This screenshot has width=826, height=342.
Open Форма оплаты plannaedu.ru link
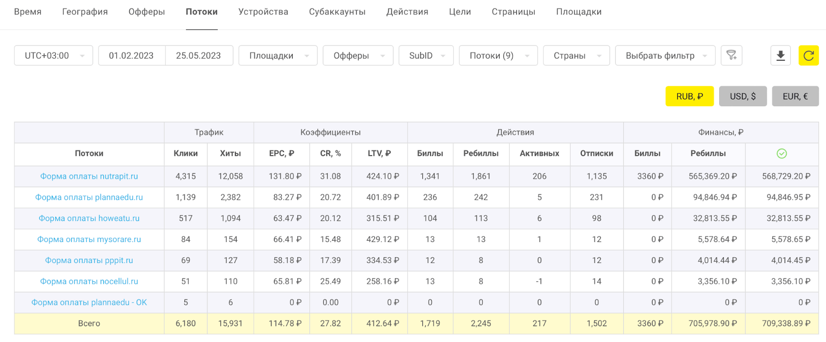(89, 197)
